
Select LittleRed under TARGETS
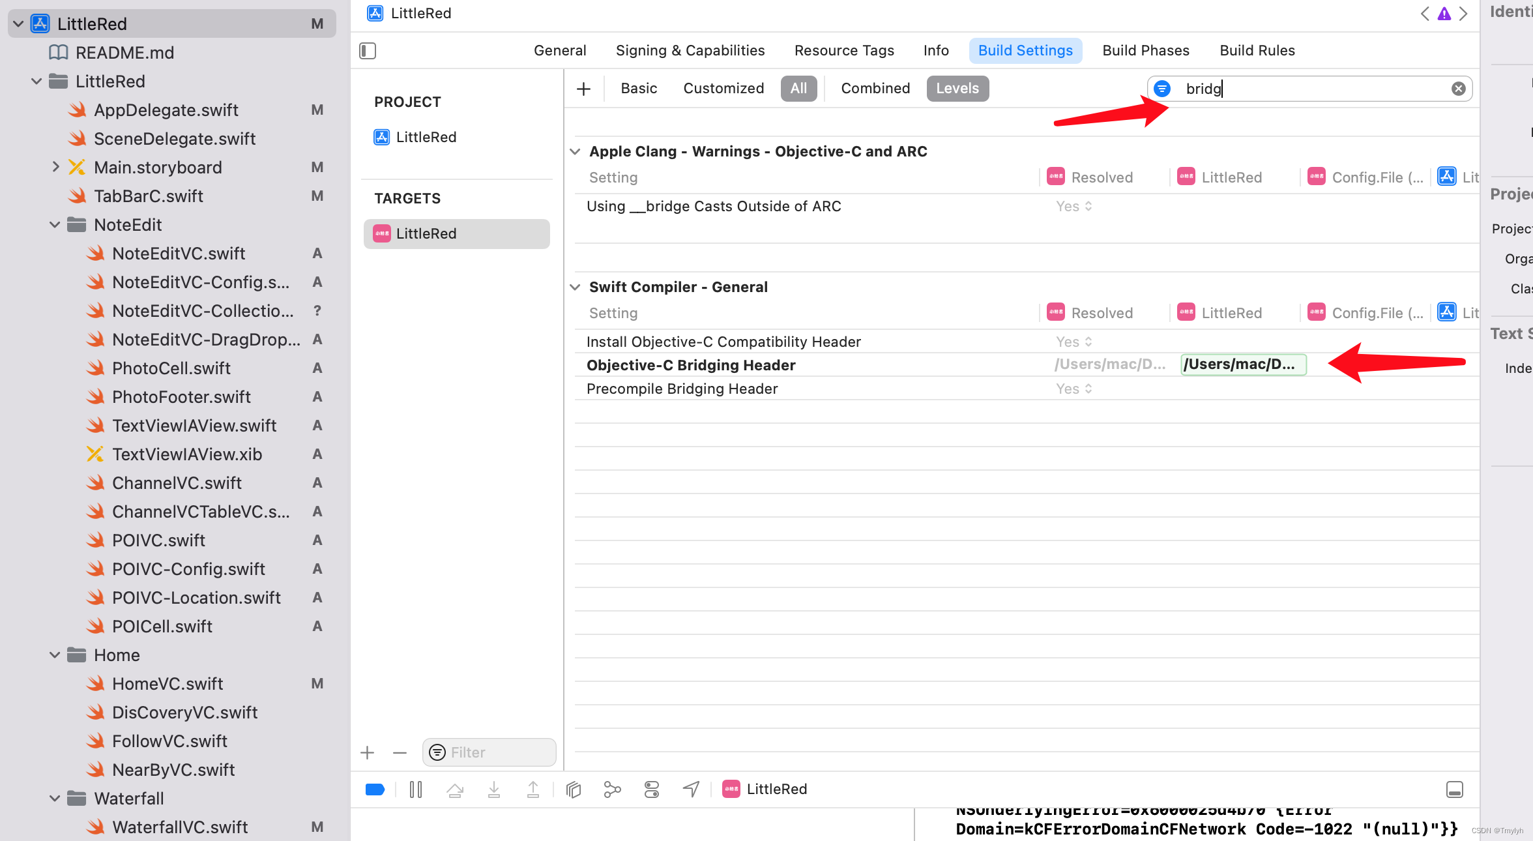pyautogui.click(x=456, y=234)
